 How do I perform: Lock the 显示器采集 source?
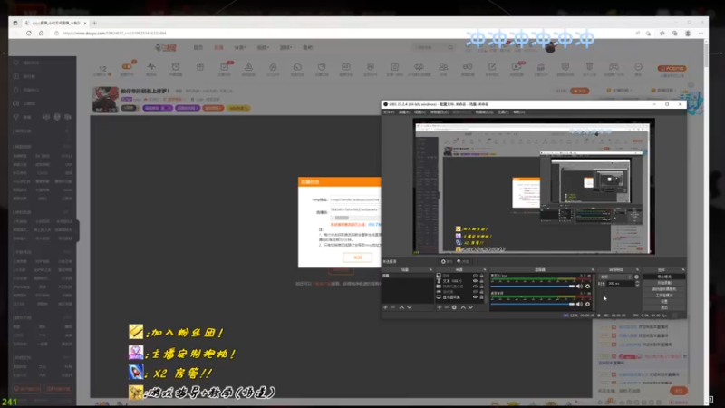(x=482, y=297)
